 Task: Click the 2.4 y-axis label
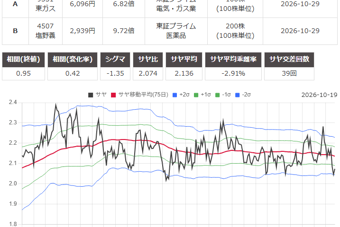(x=13, y=102)
